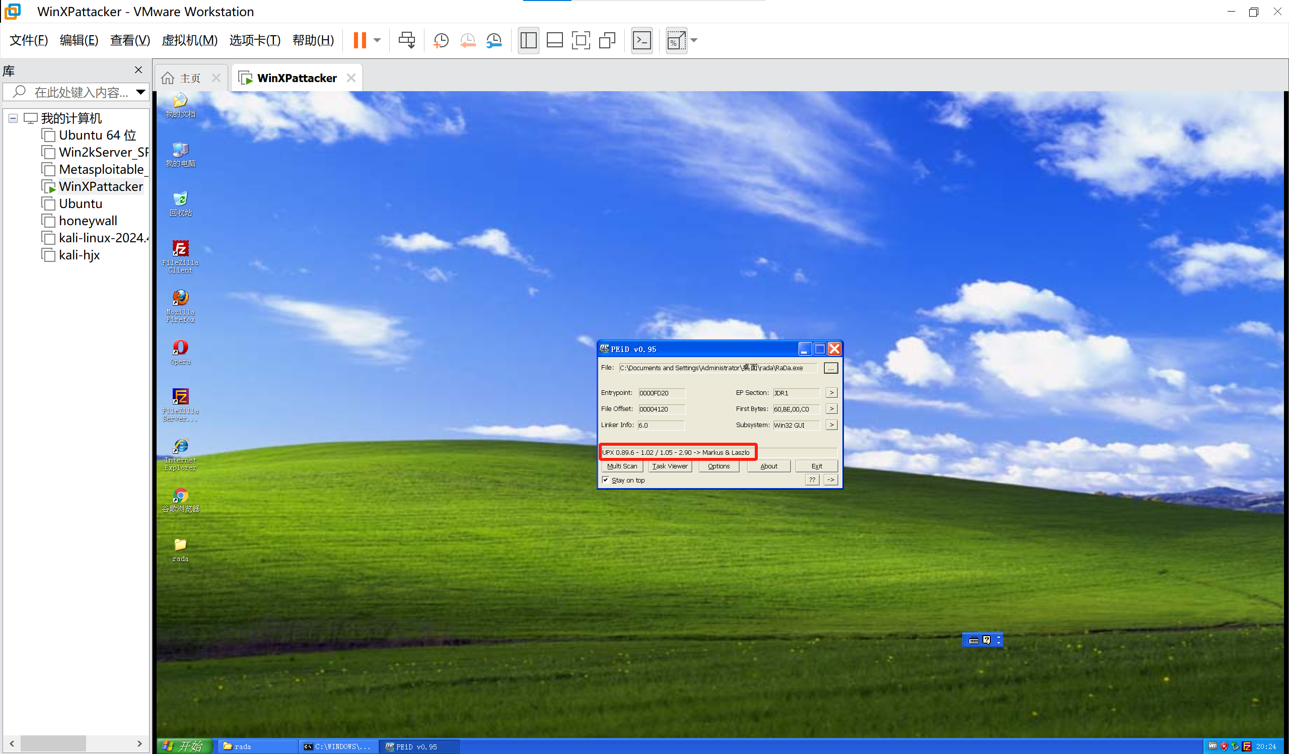Click the revert to snapshot icon
This screenshot has height=754, width=1289.
tap(468, 40)
